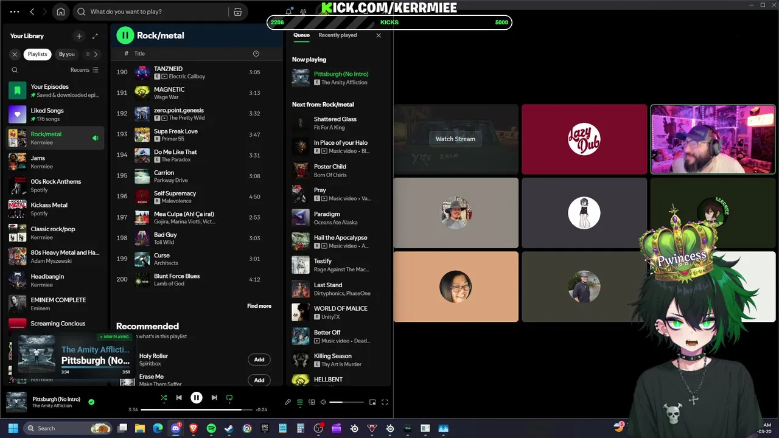Open Epic Games launcher from taskbar

tap(265, 428)
